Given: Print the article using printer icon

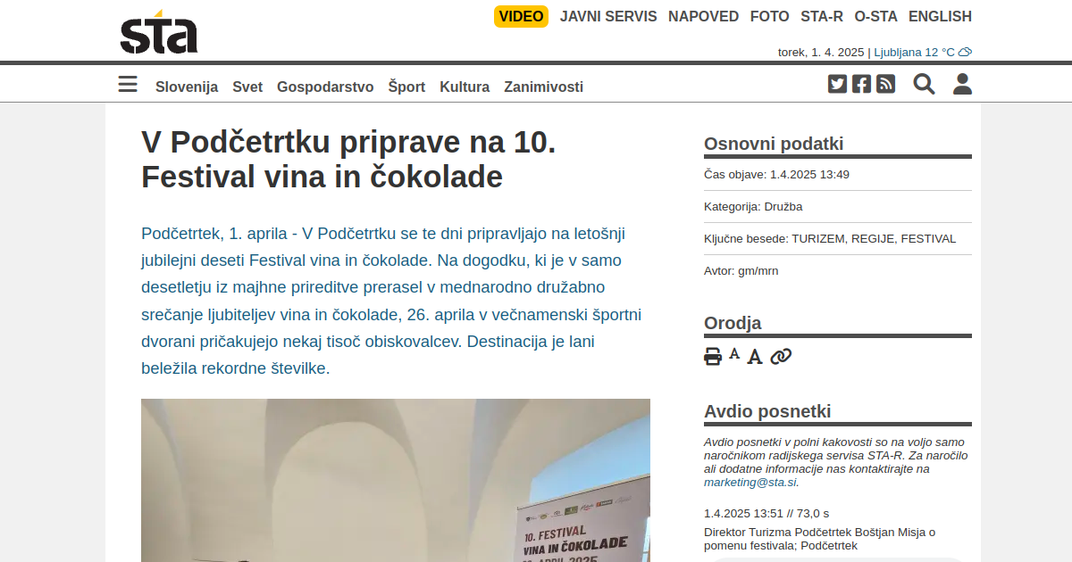Looking at the screenshot, I should (x=713, y=357).
